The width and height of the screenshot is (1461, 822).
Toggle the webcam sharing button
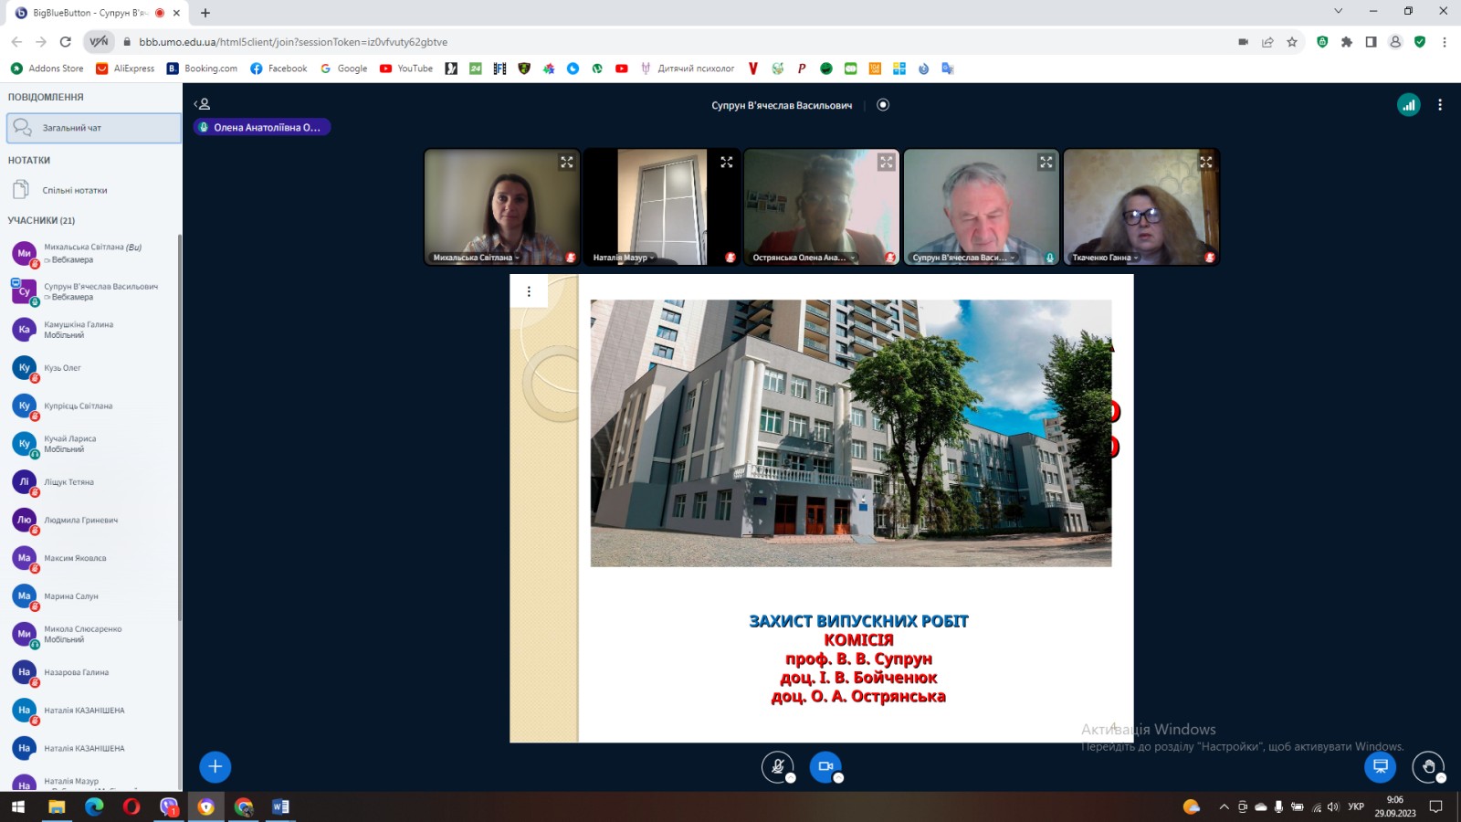[x=825, y=766]
